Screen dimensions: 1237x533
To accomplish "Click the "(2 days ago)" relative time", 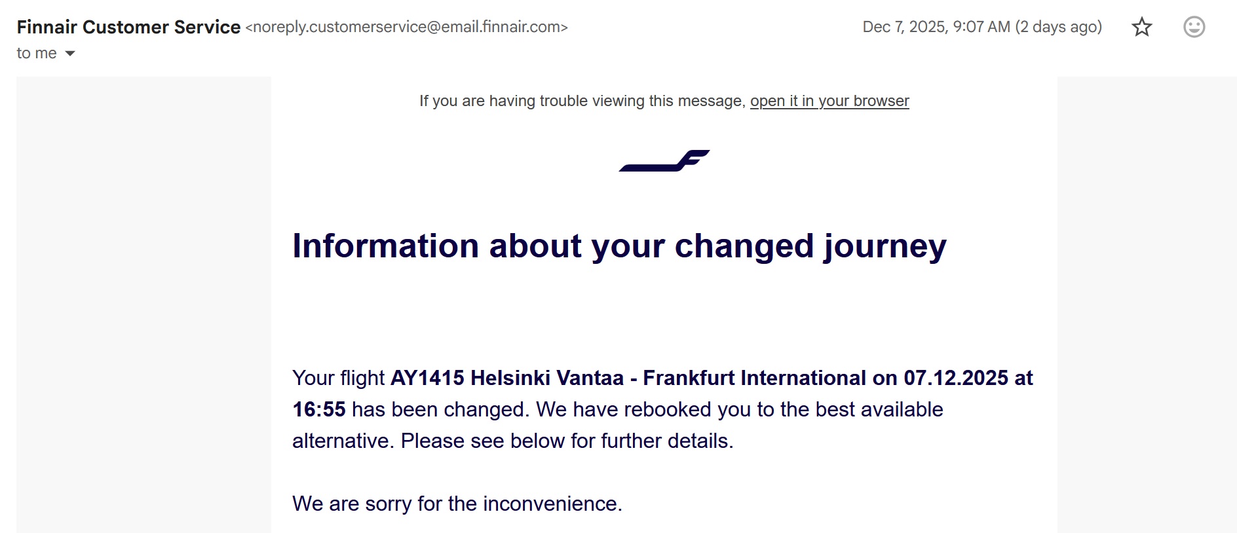I will [x=1059, y=27].
